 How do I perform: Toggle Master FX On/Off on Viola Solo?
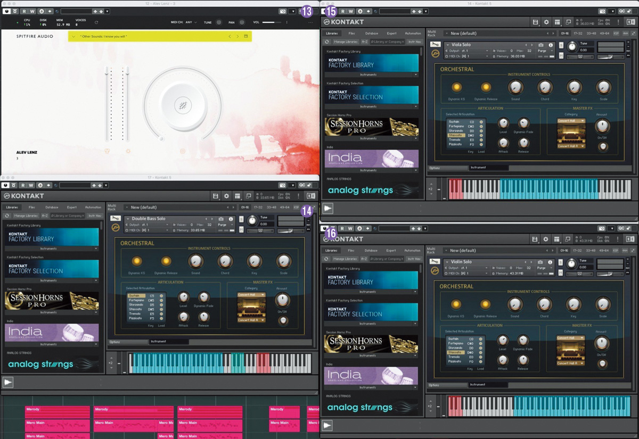(603, 146)
